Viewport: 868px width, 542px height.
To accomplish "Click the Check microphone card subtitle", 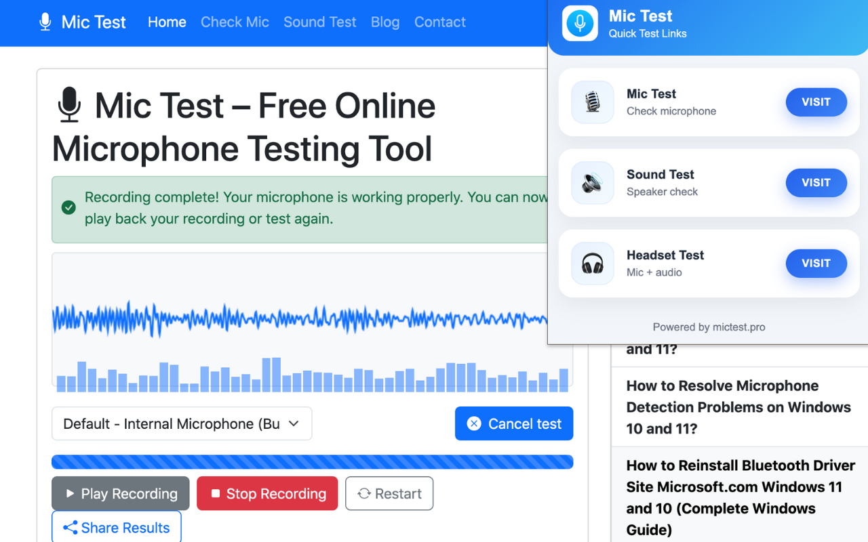I will click(671, 111).
